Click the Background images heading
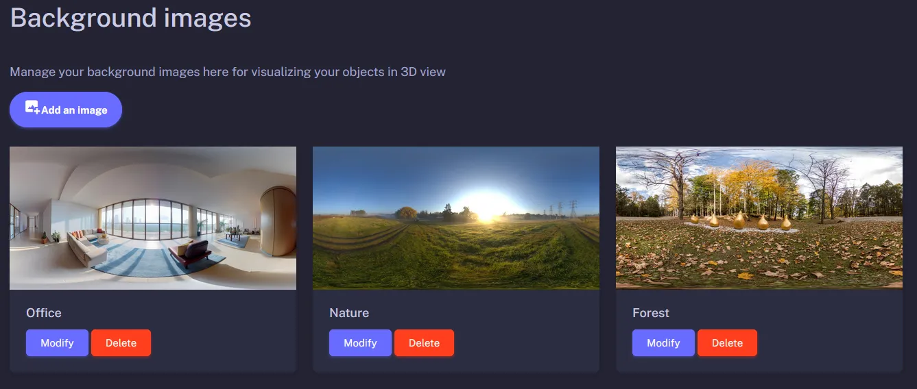917x389 pixels. tap(131, 17)
